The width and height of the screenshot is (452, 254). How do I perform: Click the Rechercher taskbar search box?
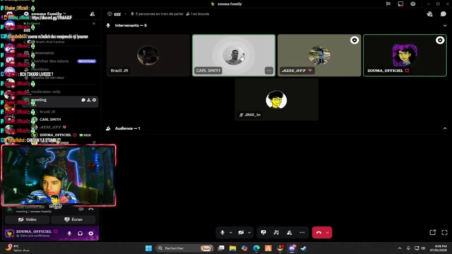pos(185,248)
